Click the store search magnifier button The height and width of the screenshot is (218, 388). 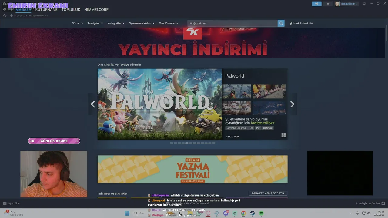(x=281, y=23)
